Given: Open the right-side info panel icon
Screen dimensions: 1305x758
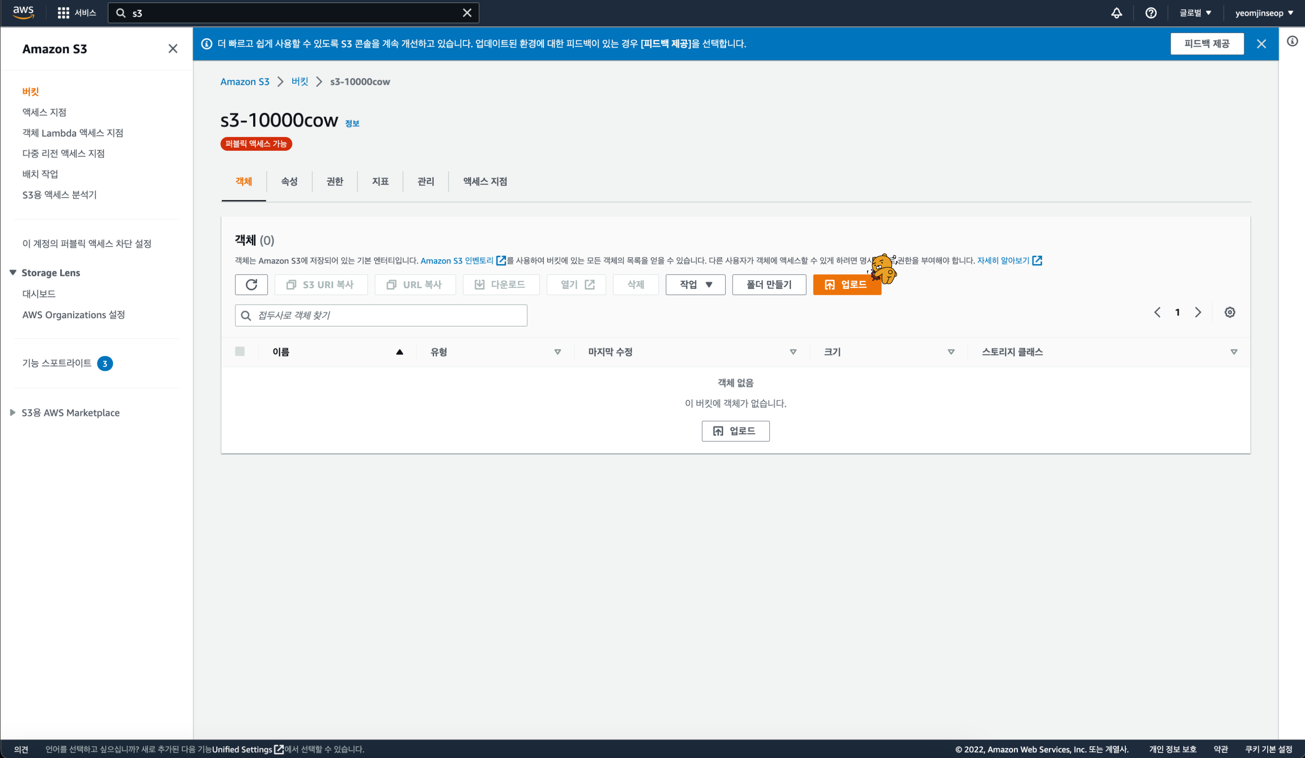Looking at the screenshot, I should pyautogui.click(x=1292, y=41).
